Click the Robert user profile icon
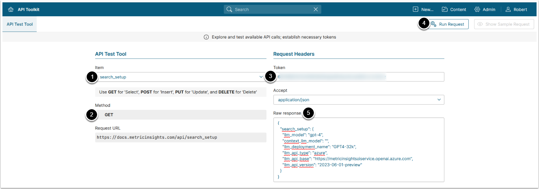This screenshot has width=539, height=189. click(508, 9)
